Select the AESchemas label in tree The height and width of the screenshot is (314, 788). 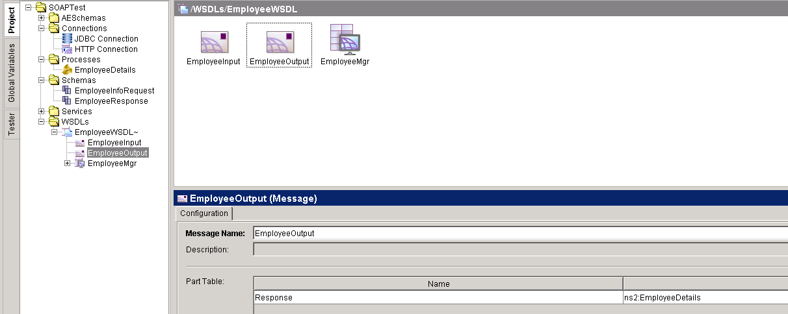[x=84, y=18]
